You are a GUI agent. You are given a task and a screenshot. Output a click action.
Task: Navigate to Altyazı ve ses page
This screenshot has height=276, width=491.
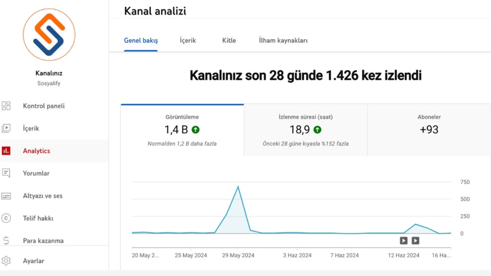[x=43, y=196]
